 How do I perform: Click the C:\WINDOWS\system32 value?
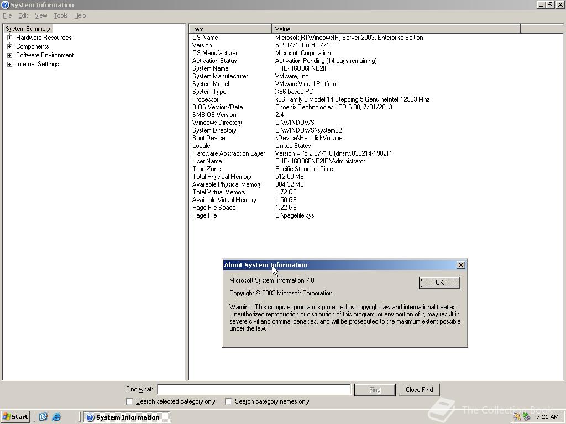308,130
